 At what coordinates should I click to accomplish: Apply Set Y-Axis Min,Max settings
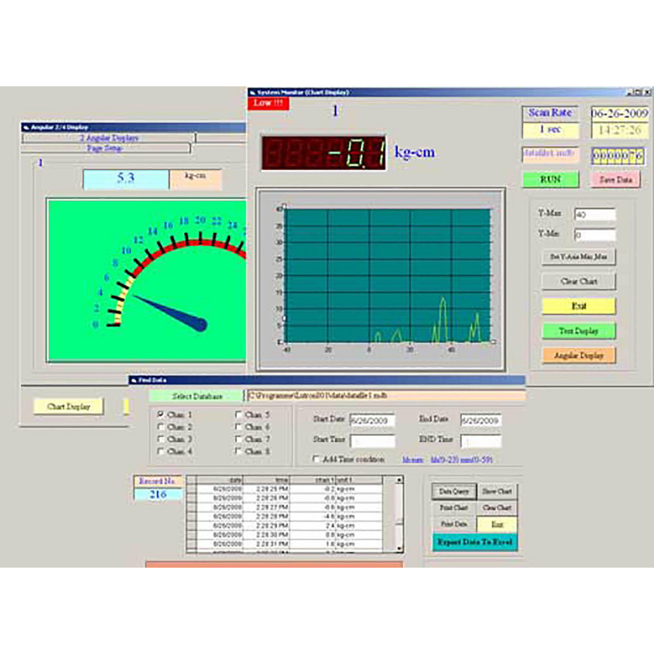tap(579, 257)
